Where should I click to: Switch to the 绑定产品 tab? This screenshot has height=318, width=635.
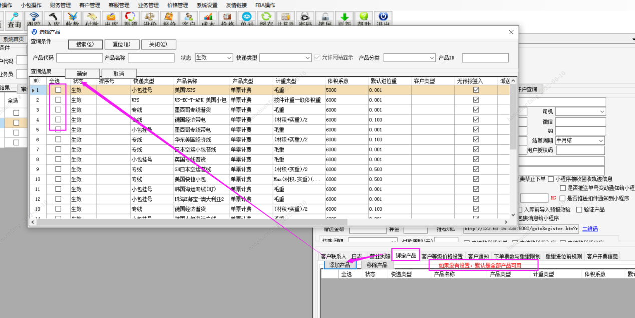click(x=406, y=255)
